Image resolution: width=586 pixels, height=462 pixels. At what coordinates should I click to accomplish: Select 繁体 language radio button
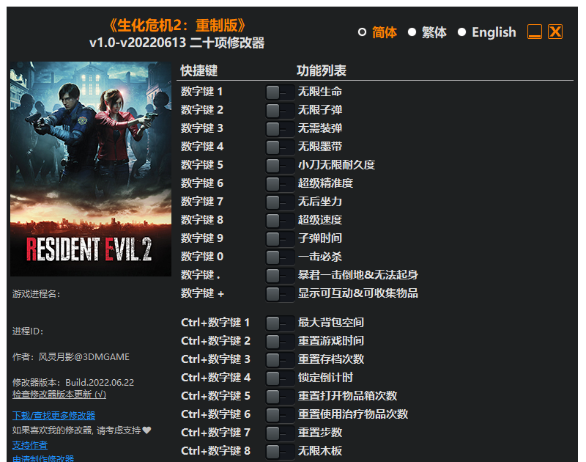[412, 32]
